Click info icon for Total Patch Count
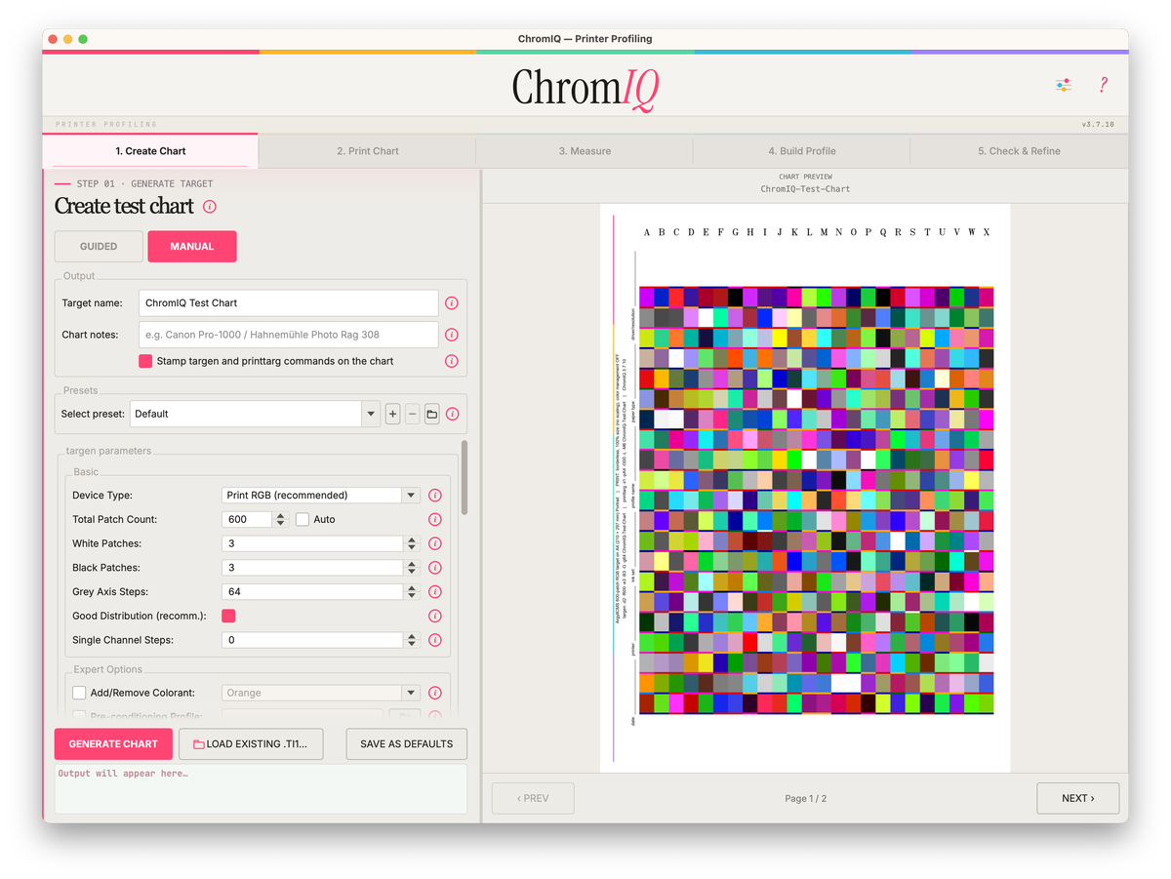 click(435, 520)
